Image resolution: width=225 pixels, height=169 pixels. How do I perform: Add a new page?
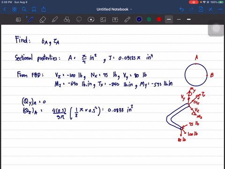[x=201, y=9]
